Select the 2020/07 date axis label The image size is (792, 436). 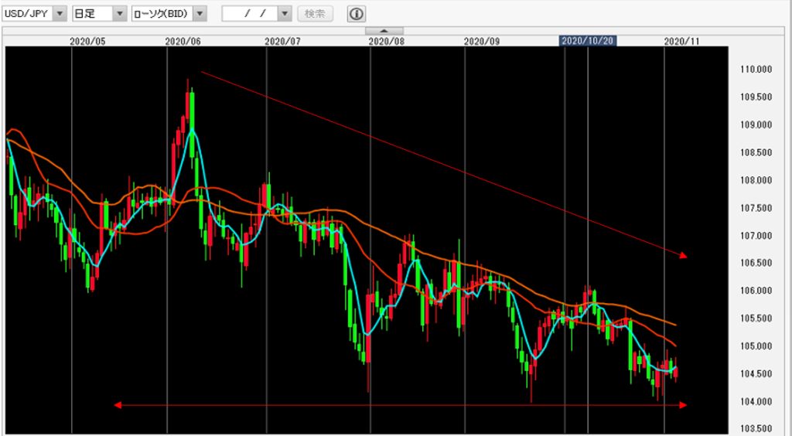click(282, 40)
